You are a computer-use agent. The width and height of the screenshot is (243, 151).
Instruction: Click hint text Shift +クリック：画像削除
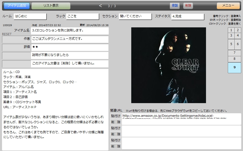[225, 20]
